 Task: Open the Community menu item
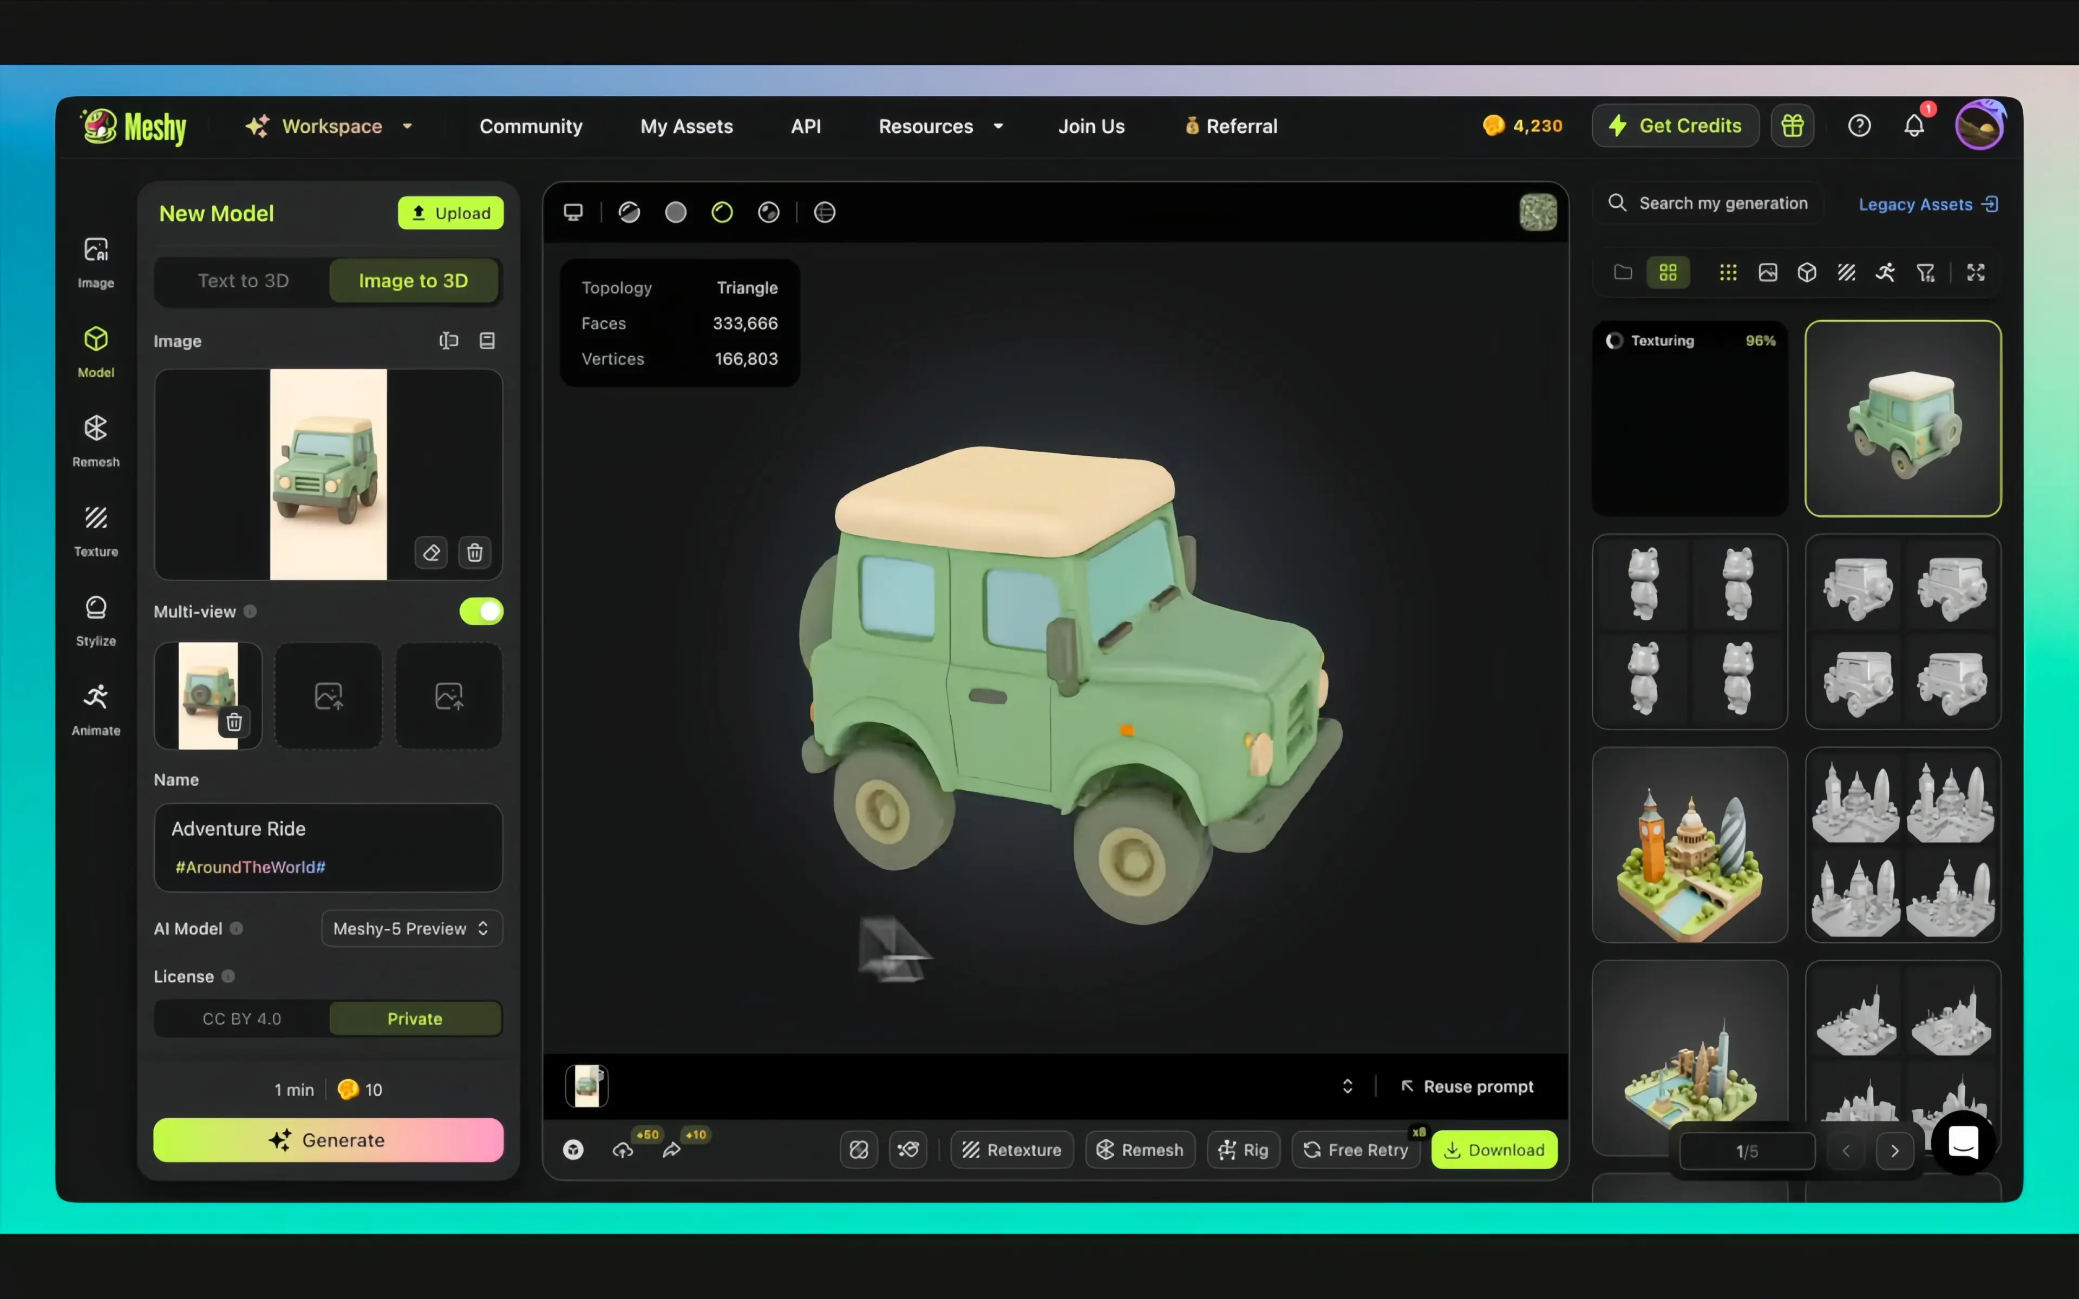click(x=530, y=126)
